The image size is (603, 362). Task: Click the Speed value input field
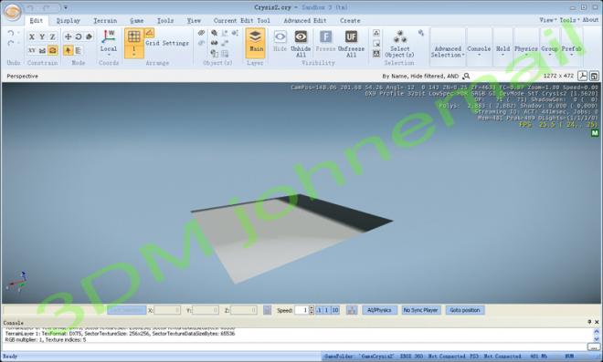coord(301,310)
